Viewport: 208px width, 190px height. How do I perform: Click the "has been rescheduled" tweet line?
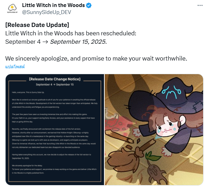tap(71, 33)
